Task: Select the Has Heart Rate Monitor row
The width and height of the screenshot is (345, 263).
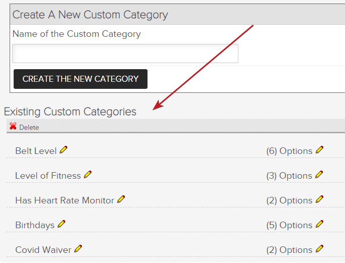Action: [x=176, y=200]
